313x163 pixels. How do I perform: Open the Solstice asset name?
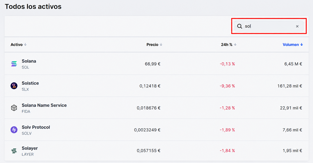[30, 83]
